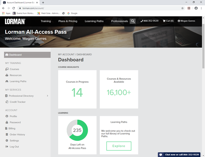Click the chat bubble icon
The height and width of the screenshot is (157, 205).
tap(161, 154)
